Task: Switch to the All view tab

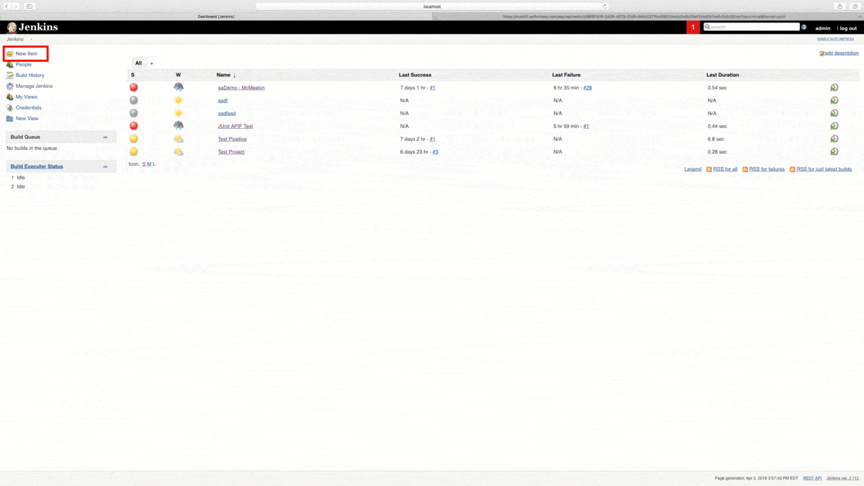Action: pyautogui.click(x=138, y=63)
